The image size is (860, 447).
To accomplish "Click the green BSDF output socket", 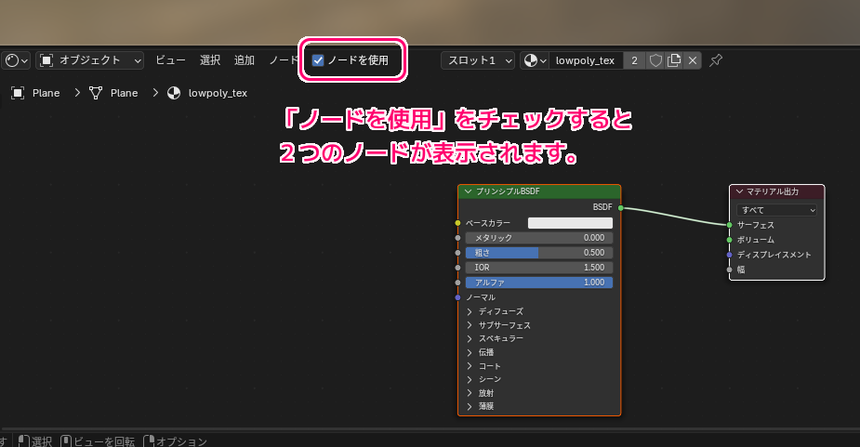I will click(620, 207).
